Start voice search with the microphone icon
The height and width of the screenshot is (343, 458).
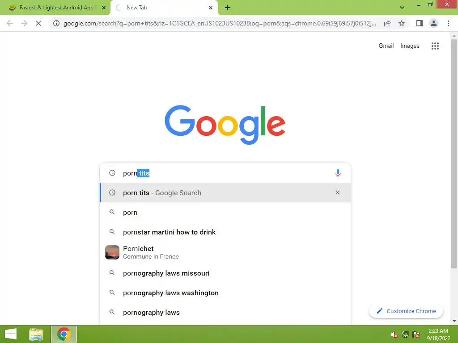tap(338, 173)
